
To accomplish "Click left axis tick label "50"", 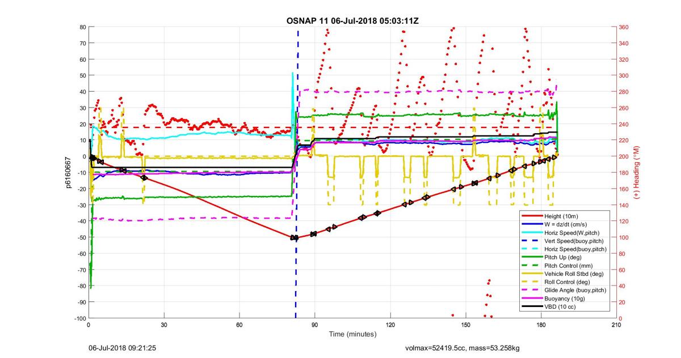I will pyautogui.click(x=82, y=76).
